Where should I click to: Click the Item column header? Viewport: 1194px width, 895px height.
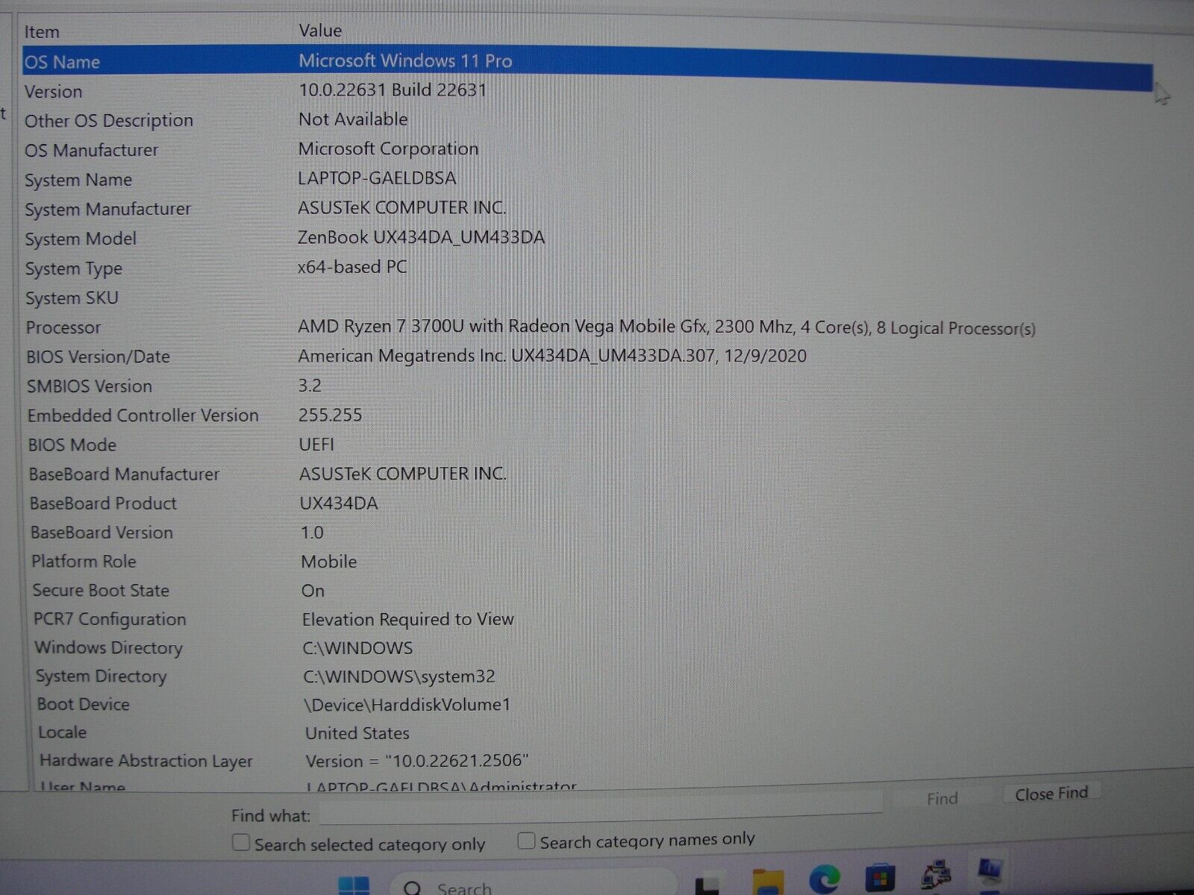coord(42,32)
